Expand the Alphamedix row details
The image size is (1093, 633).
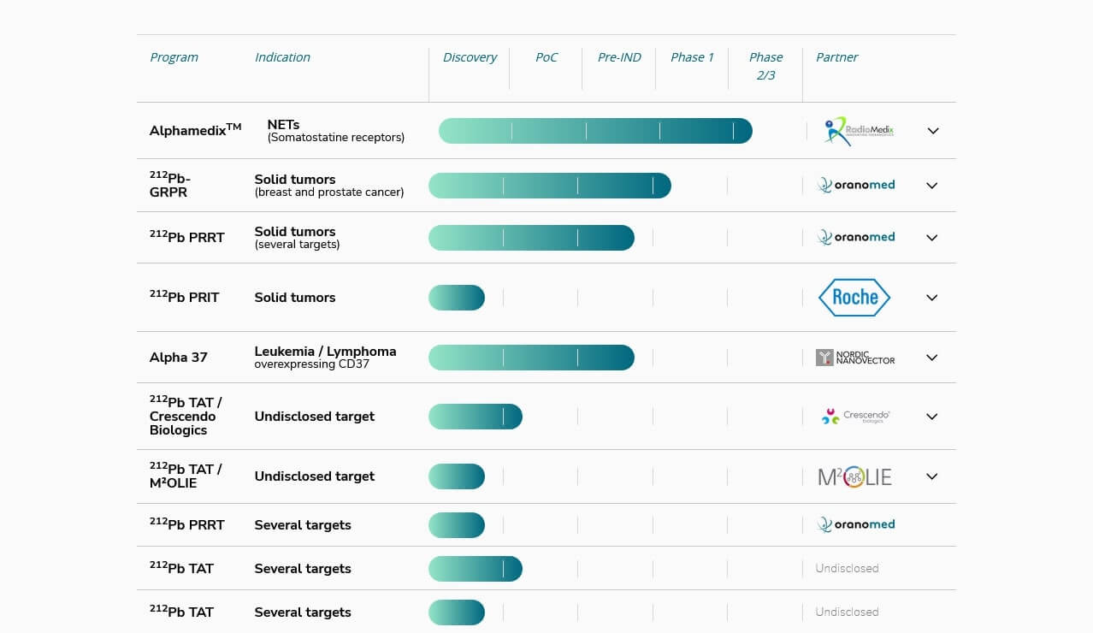(933, 131)
